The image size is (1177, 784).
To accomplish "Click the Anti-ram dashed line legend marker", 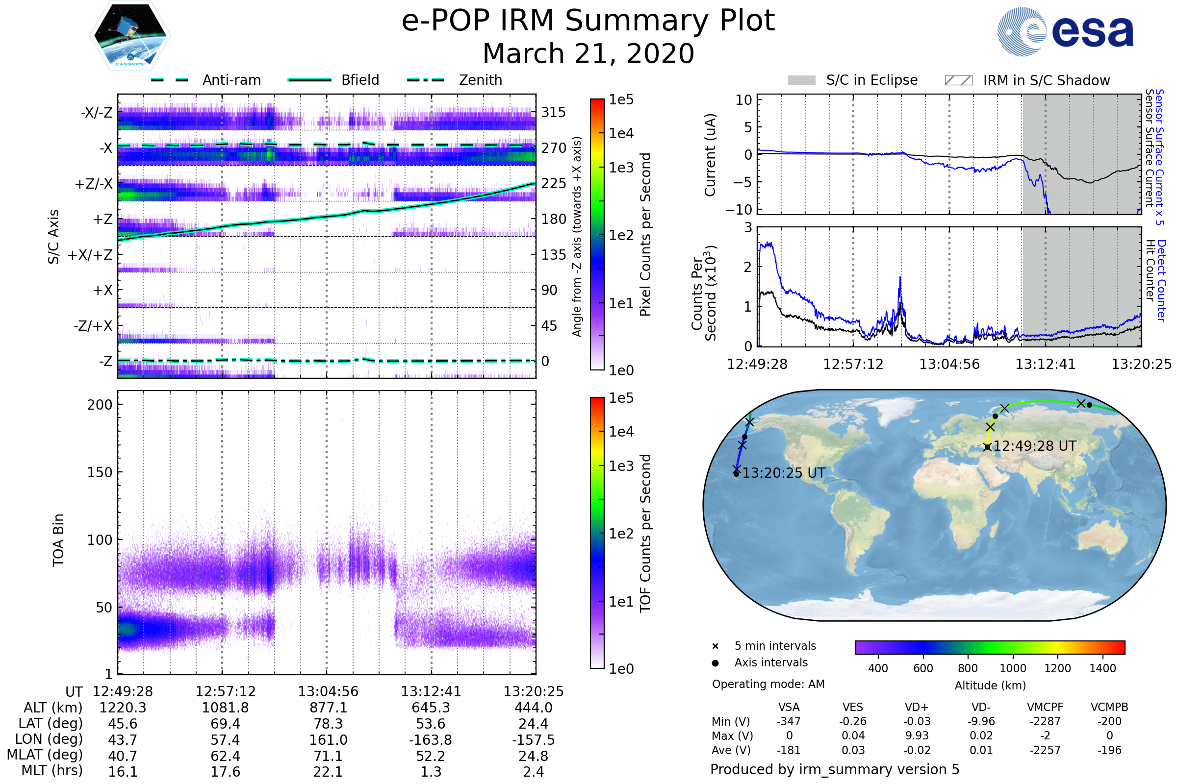I will pos(170,80).
